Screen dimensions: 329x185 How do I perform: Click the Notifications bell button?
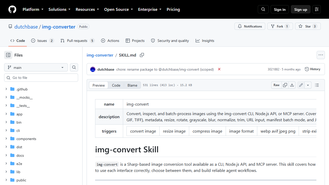click(x=250, y=26)
